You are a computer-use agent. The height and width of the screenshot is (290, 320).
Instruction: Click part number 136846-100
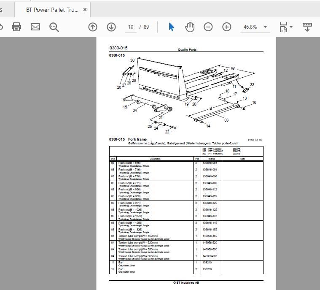(210, 183)
